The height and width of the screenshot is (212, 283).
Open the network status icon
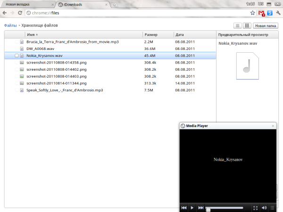coord(269,4)
